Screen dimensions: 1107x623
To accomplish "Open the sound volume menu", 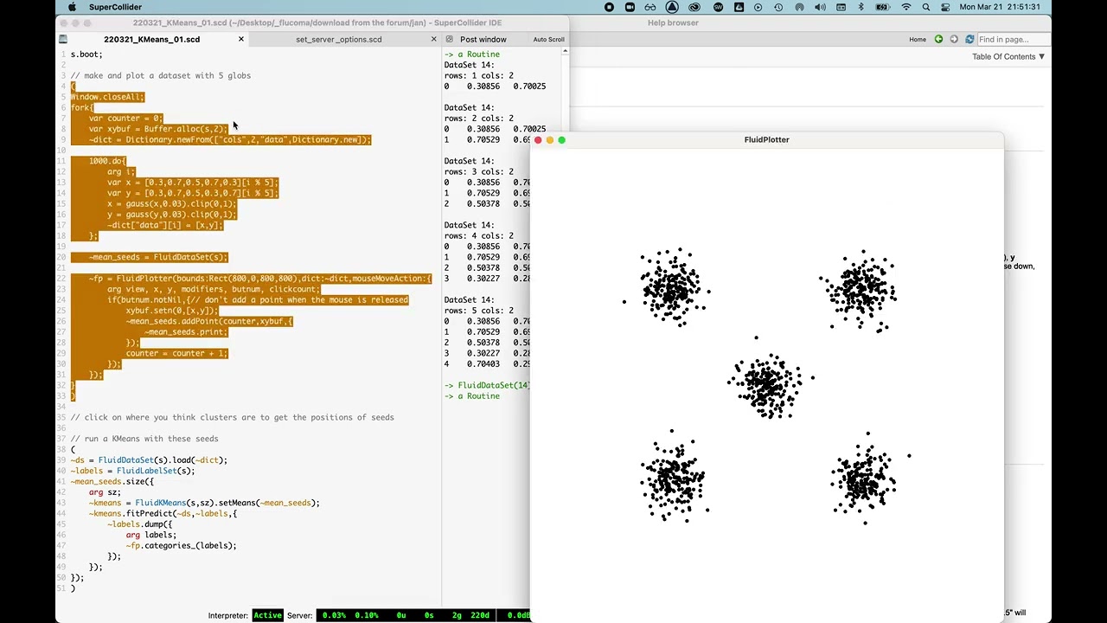I will point(820,7).
